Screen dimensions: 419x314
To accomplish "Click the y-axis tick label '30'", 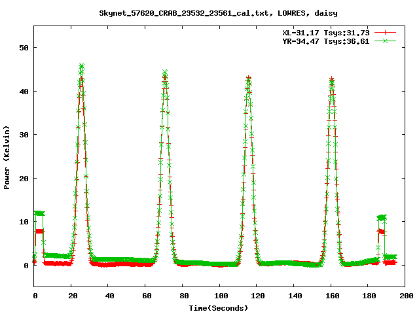I will (24, 135).
